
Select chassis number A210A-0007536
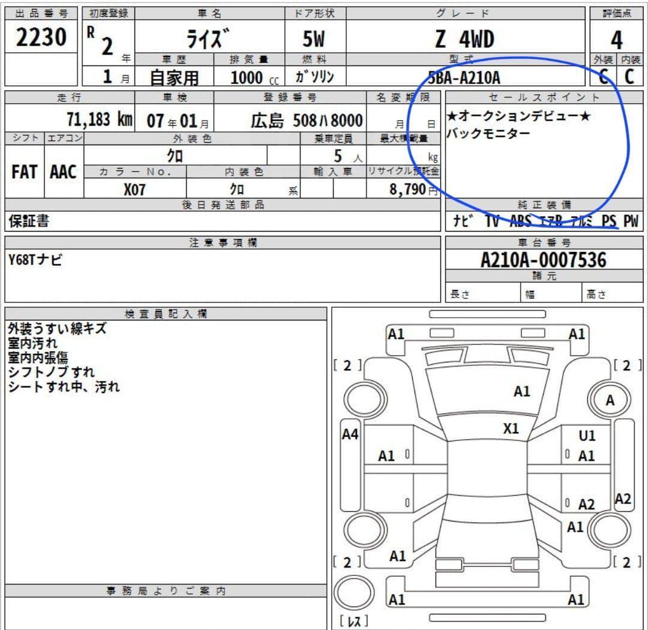[543, 260]
